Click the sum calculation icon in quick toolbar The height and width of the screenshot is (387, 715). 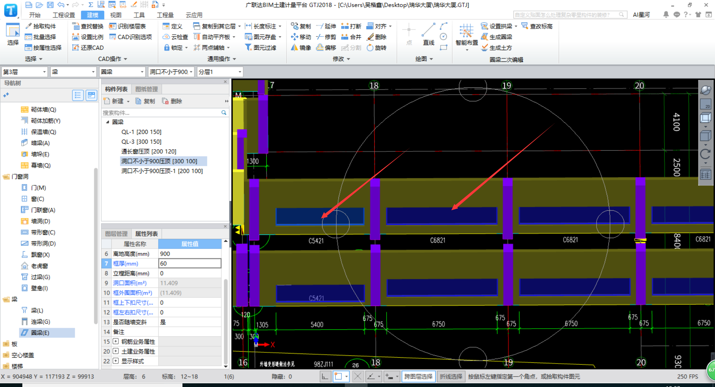click(x=90, y=5)
